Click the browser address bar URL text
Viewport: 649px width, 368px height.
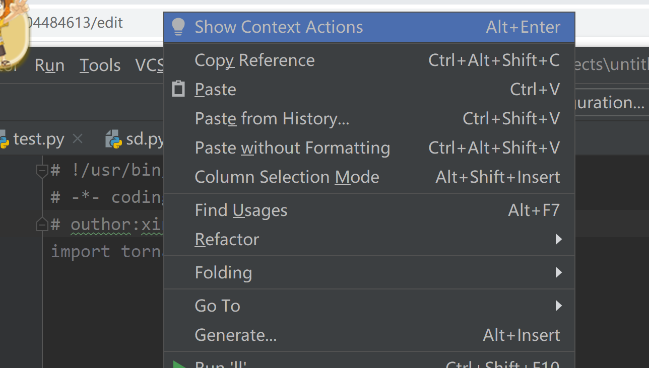click(x=76, y=23)
